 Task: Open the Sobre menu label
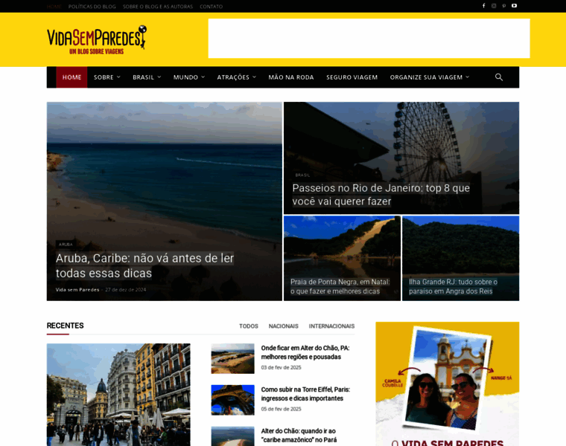[x=104, y=77]
